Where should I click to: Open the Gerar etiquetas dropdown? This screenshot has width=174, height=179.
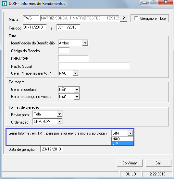tap(77, 89)
